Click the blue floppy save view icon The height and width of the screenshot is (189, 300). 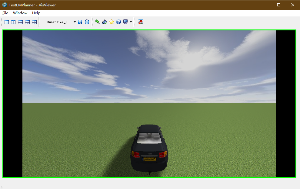[x=80, y=22]
